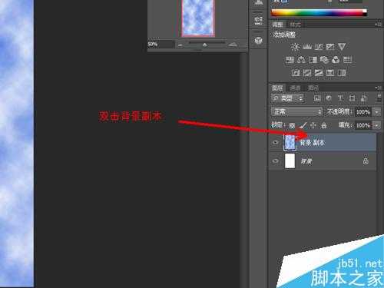384x288 pixels.
Task: Lock image pixels with brush icon
Action: [303, 125]
